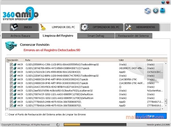Click the Copyright 360Amigo status text

click(x=25, y=125)
